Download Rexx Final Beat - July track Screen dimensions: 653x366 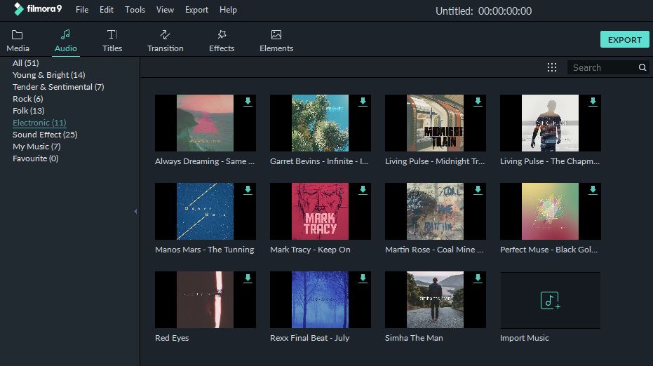[x=363, y=278]
